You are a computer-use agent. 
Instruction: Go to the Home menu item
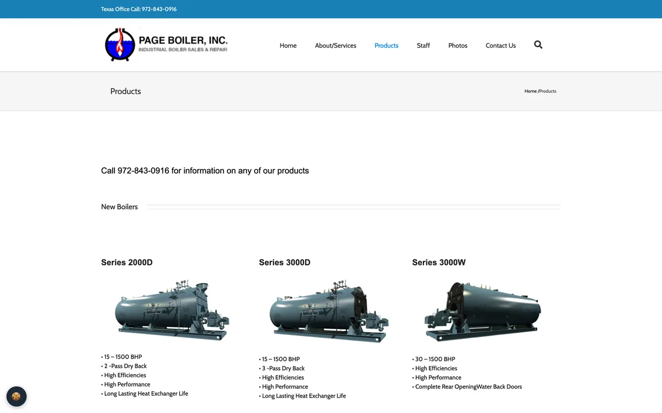288,45
